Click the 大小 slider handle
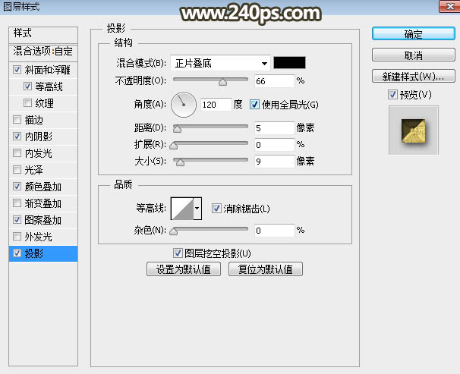This screenshot has width=460, height=374. click(180, 162)
